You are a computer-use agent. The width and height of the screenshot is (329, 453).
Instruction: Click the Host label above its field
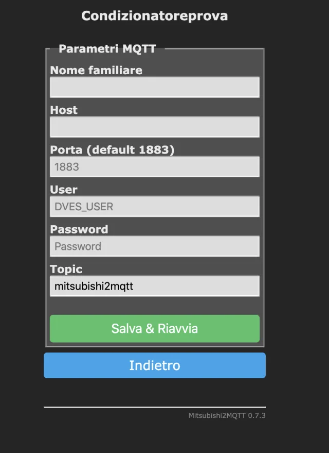pyautogui.click(x=64, y=110)
